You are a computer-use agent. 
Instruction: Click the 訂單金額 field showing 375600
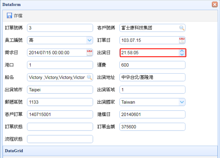(x=152, y=127)
